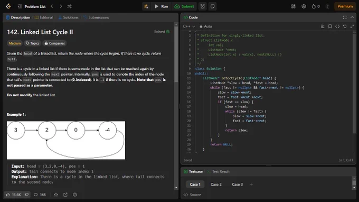Open the layout manager icon
This screenshot has height=202, width=359.
point(294,6)
